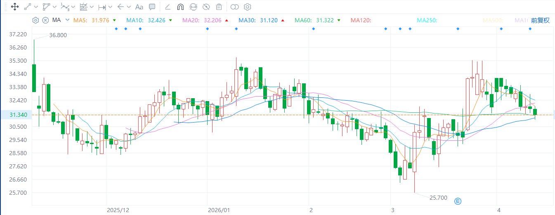This screenshot has width=555, height=215.
Task: Click the pencil line style icon
Action: (168, 7)
